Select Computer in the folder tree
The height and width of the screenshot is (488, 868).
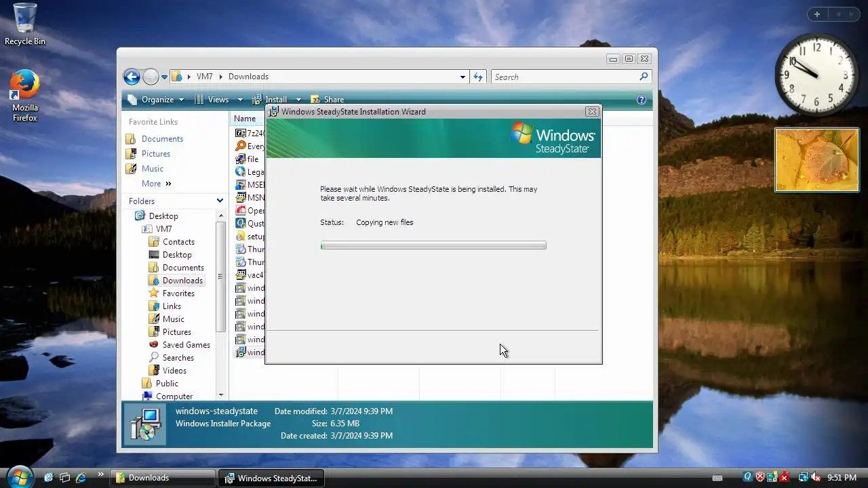pos(174,396)
